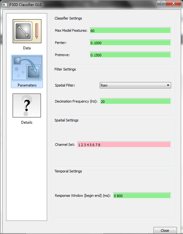This screenshot has width=183, height=234.
Task: Click the Premove value field
Action: (x=130, y=55)
